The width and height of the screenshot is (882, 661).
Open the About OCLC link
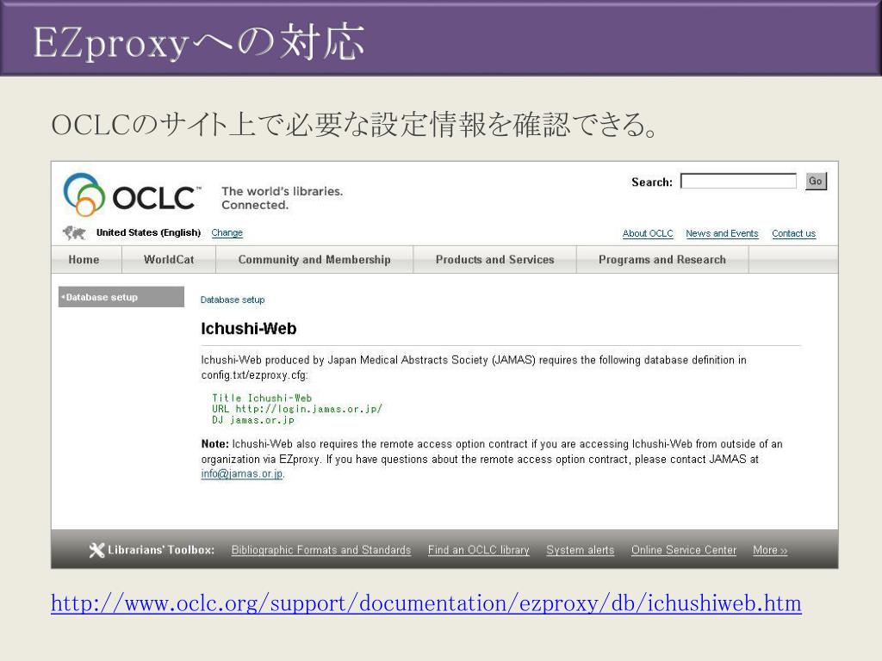pyautogui.click(x=648, y=233)
